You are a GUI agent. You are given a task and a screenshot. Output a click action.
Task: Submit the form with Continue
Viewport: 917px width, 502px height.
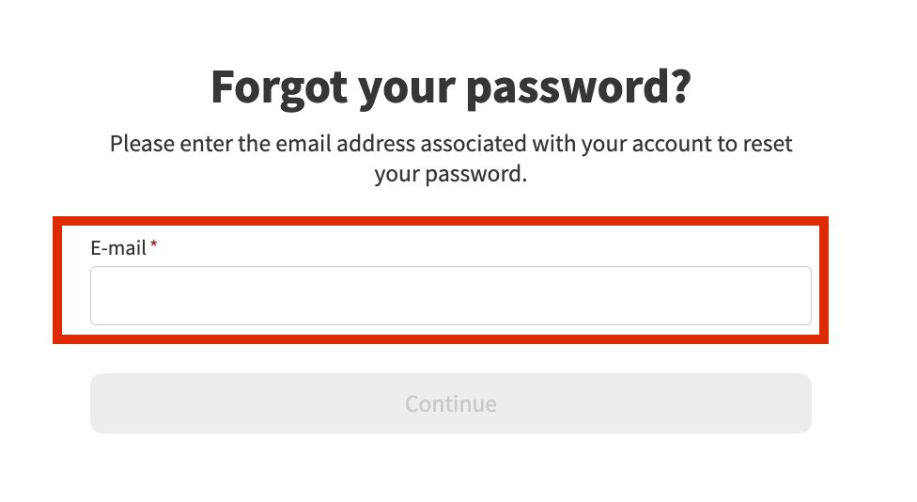[x=450, y=403]
